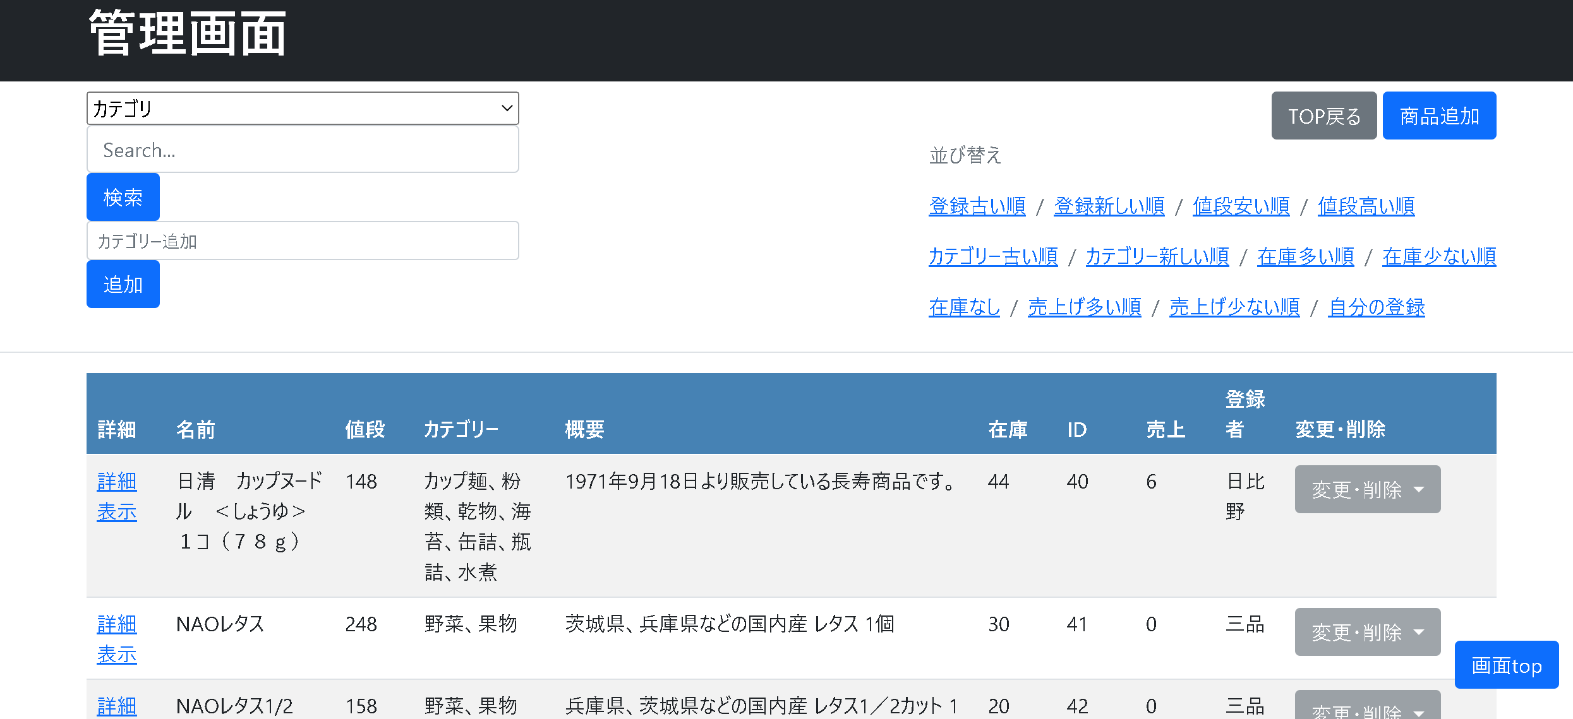1573x719 pixels.
Task: Open 詳細表示 for 日清カップヌードル
Action: click(116, 497)
